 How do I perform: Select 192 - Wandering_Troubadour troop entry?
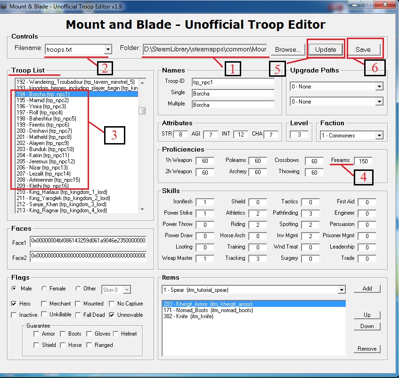point(77,82)
